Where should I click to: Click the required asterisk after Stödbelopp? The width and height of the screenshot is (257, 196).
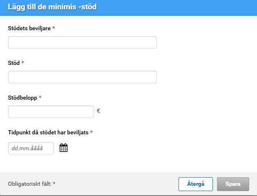pos(40,98)
